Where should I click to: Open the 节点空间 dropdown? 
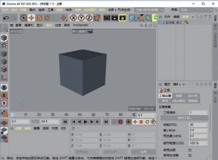pyautogui.click(x=149, y=10)
